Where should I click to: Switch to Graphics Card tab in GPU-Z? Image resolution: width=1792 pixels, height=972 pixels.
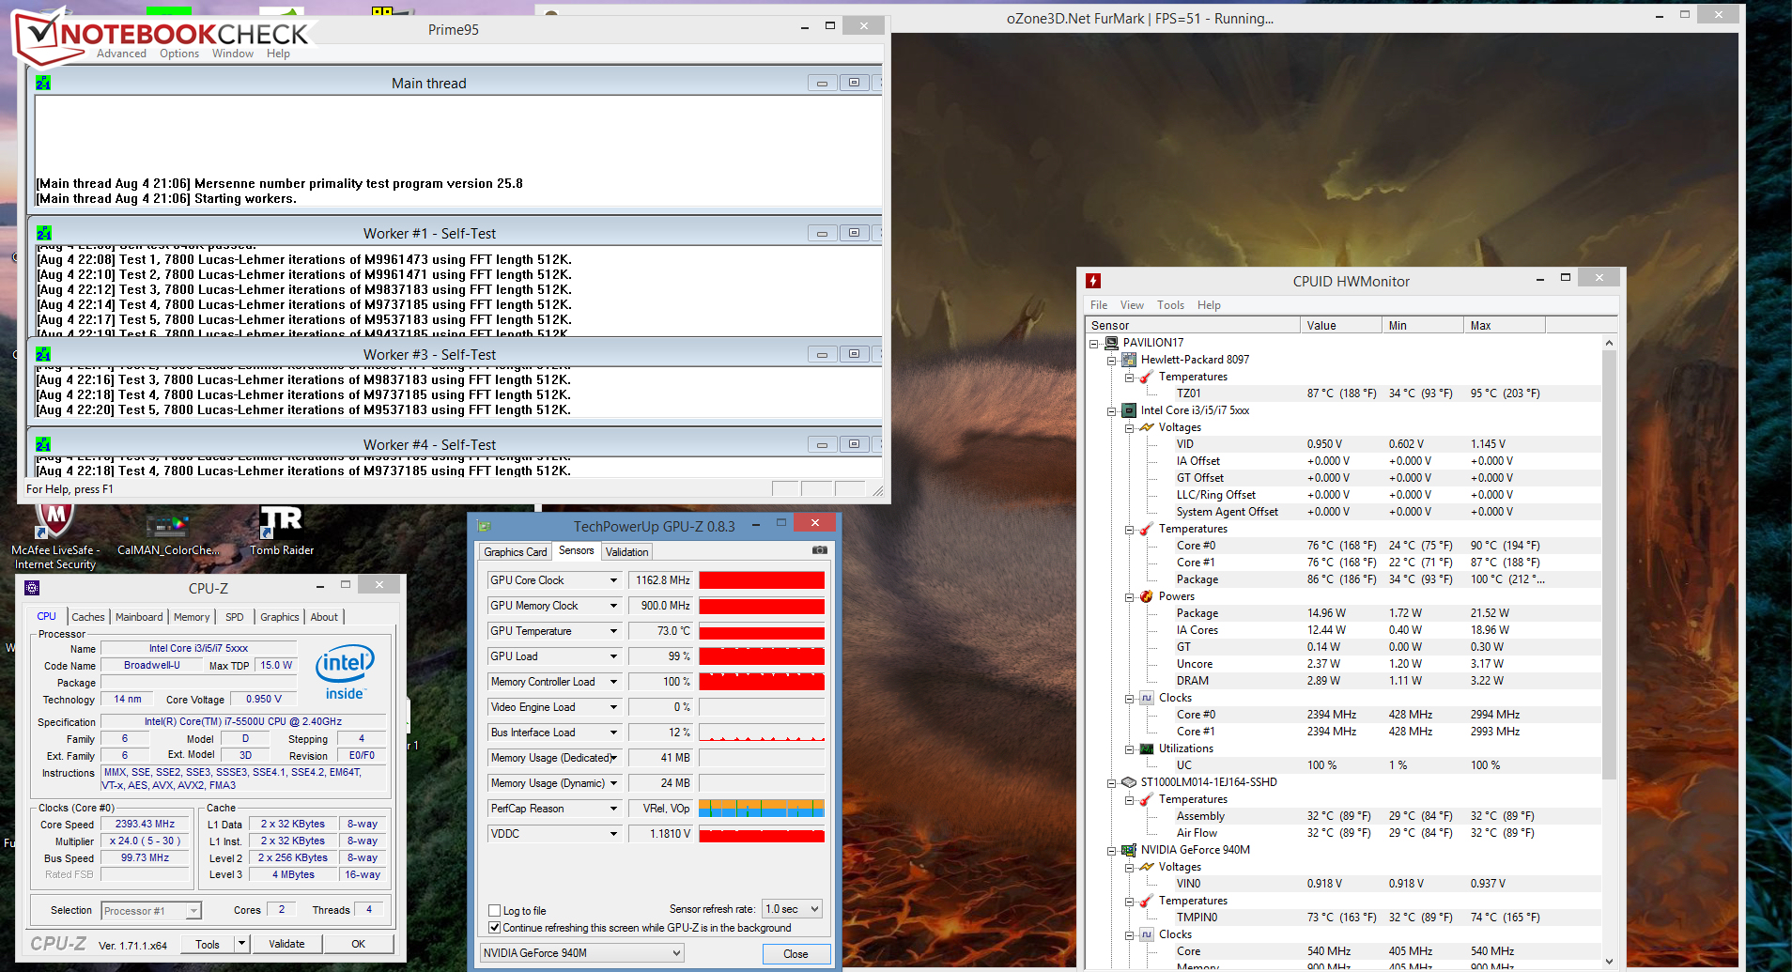[516, 552]
